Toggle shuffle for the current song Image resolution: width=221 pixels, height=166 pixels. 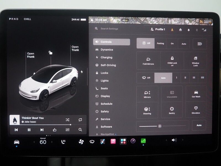(67, 120)
